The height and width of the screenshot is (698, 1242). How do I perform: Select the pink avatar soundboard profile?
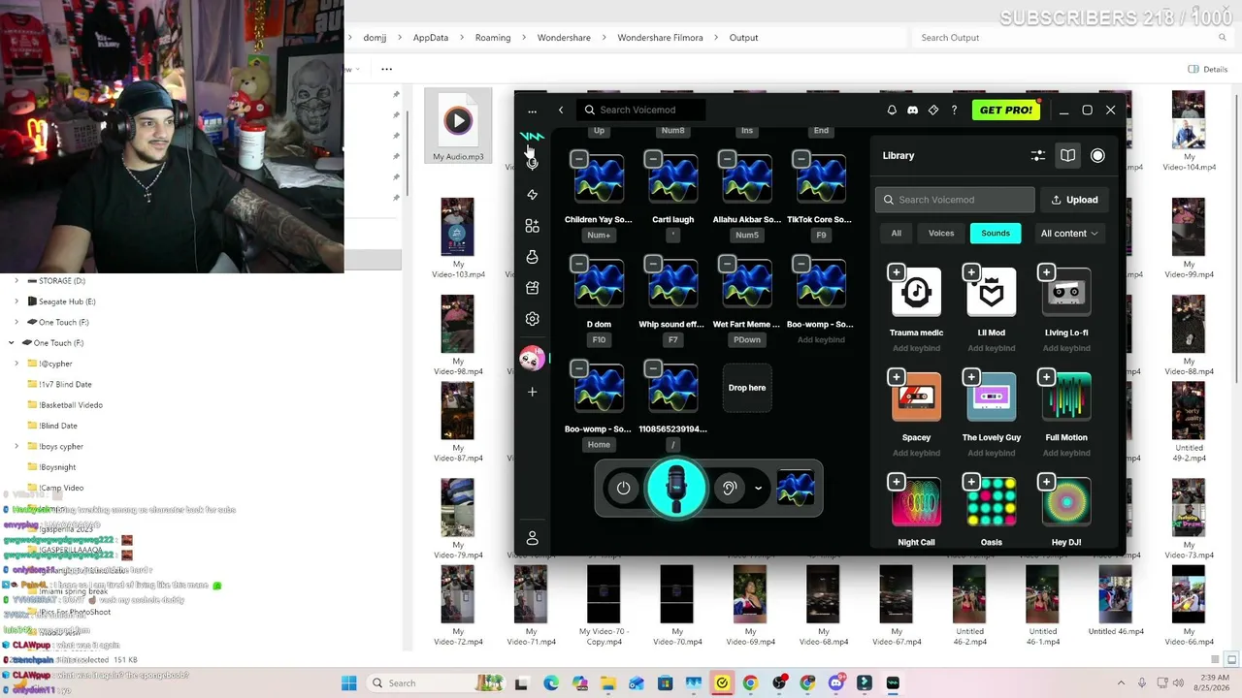(532, 359)
